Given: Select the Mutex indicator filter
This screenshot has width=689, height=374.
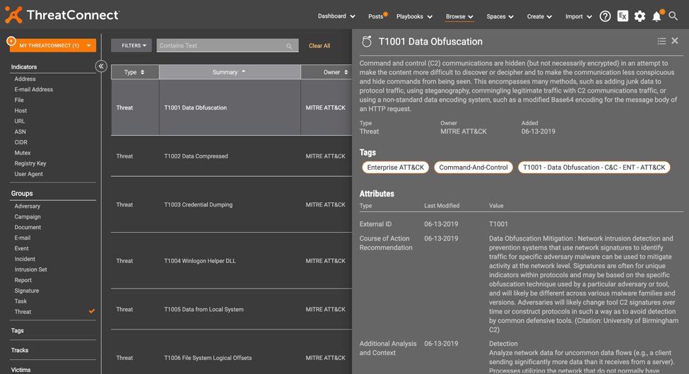Looking at the screenshot, I should [23, 153].
